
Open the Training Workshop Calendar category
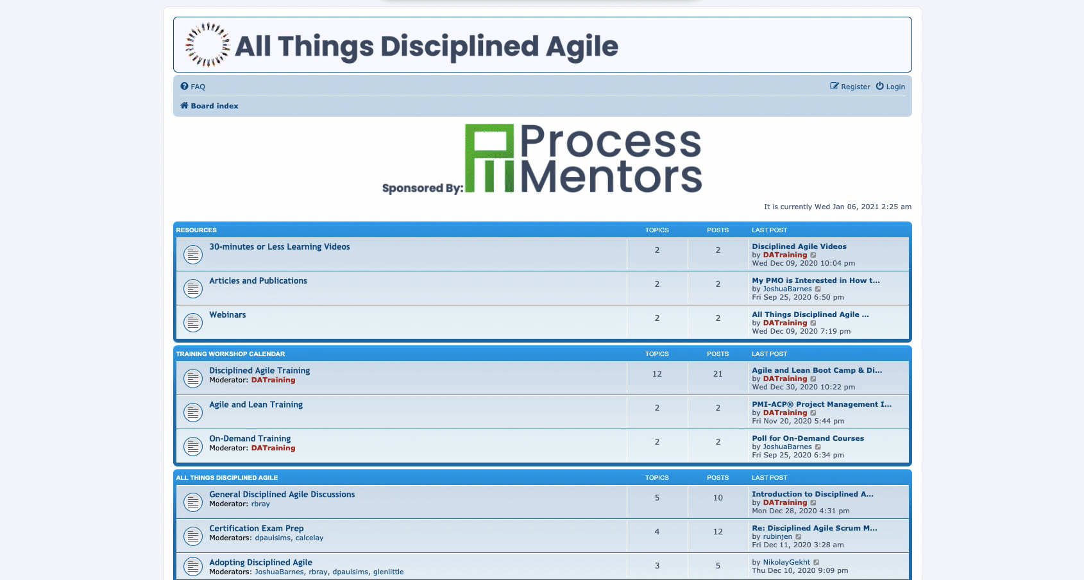tap(230, 354)
